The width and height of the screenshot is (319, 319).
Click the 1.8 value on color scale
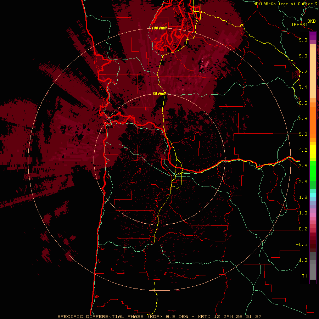(303, 197)
